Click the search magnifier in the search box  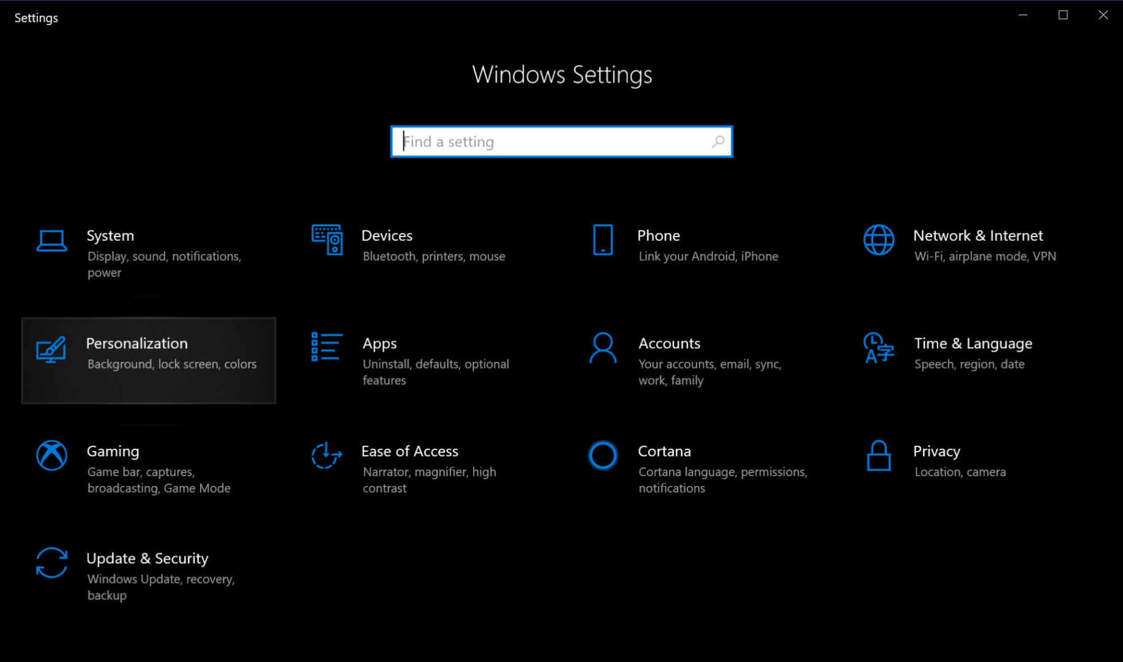[717, 142]
